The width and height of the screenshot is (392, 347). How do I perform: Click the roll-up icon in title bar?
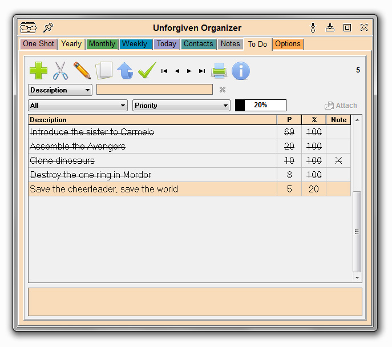point(313,27)
